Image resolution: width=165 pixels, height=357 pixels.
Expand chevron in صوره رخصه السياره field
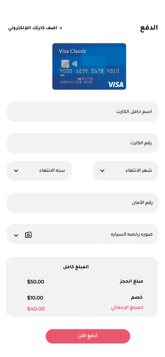click(16, 235)
